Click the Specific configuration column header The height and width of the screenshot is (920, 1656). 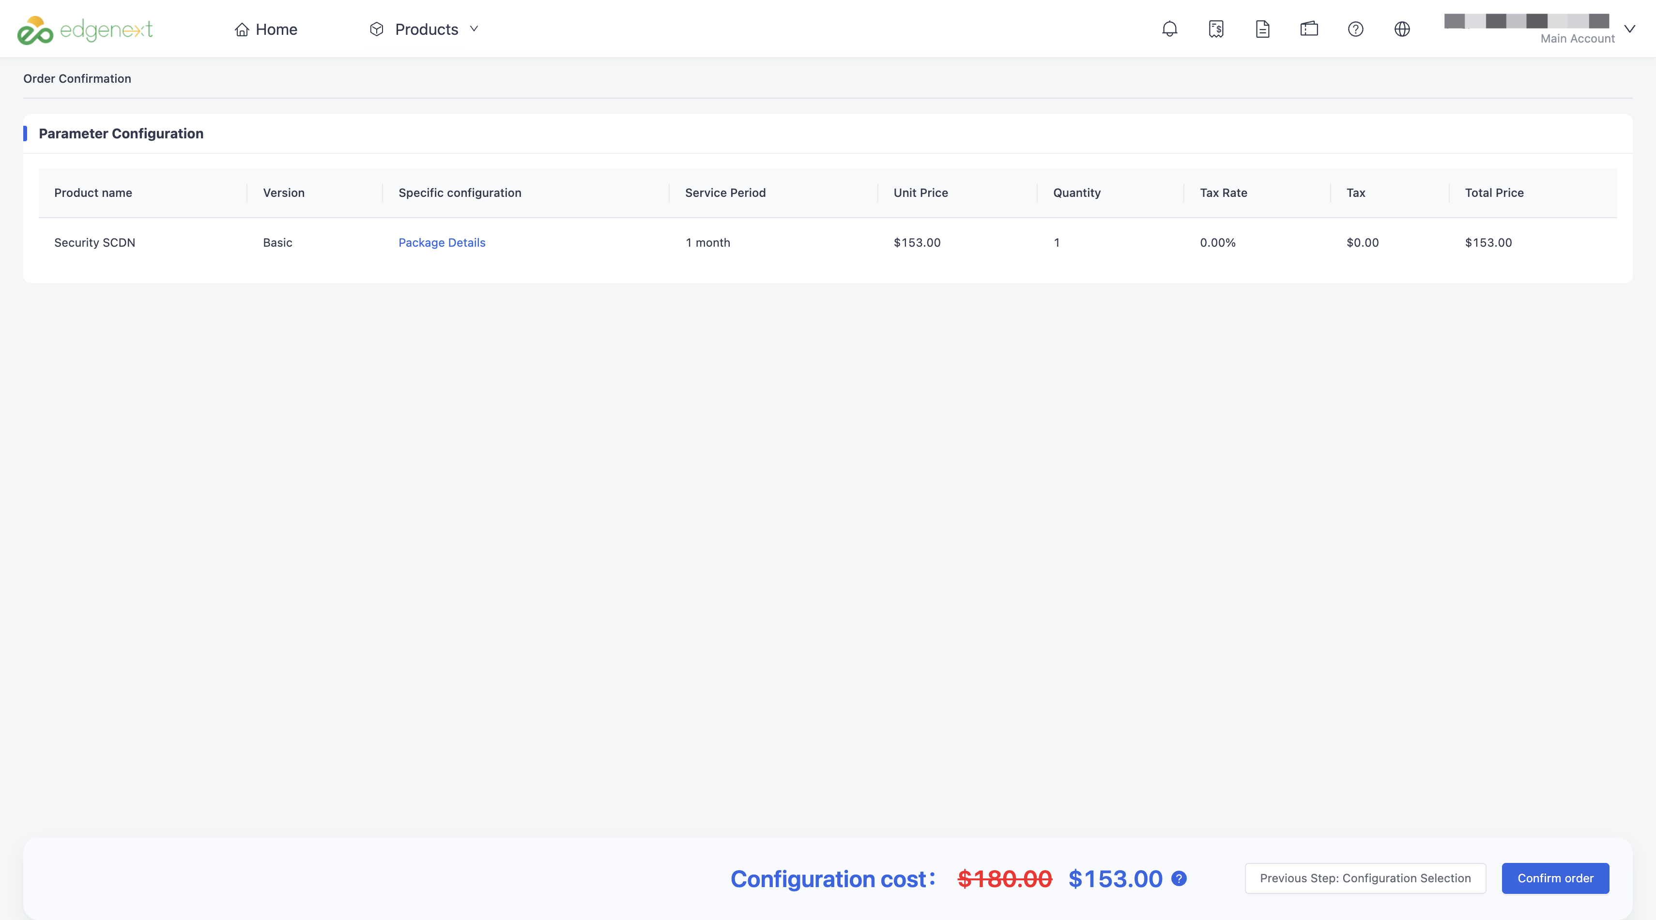pos(460,193)
